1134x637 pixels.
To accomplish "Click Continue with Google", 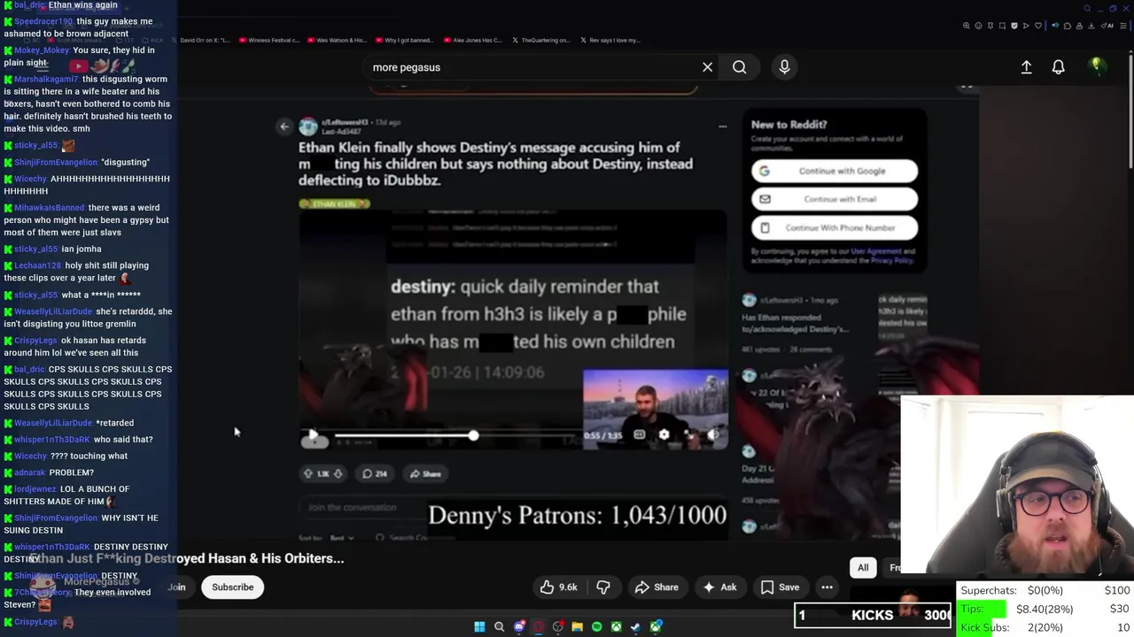I will (835, 171).
